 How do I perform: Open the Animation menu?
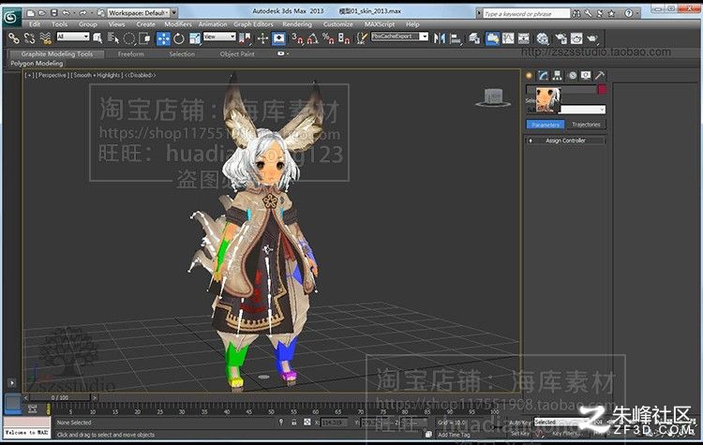coord(213,24)
